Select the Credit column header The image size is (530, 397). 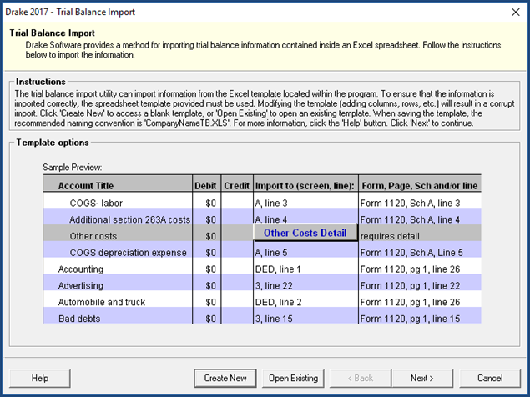(237, 185)
